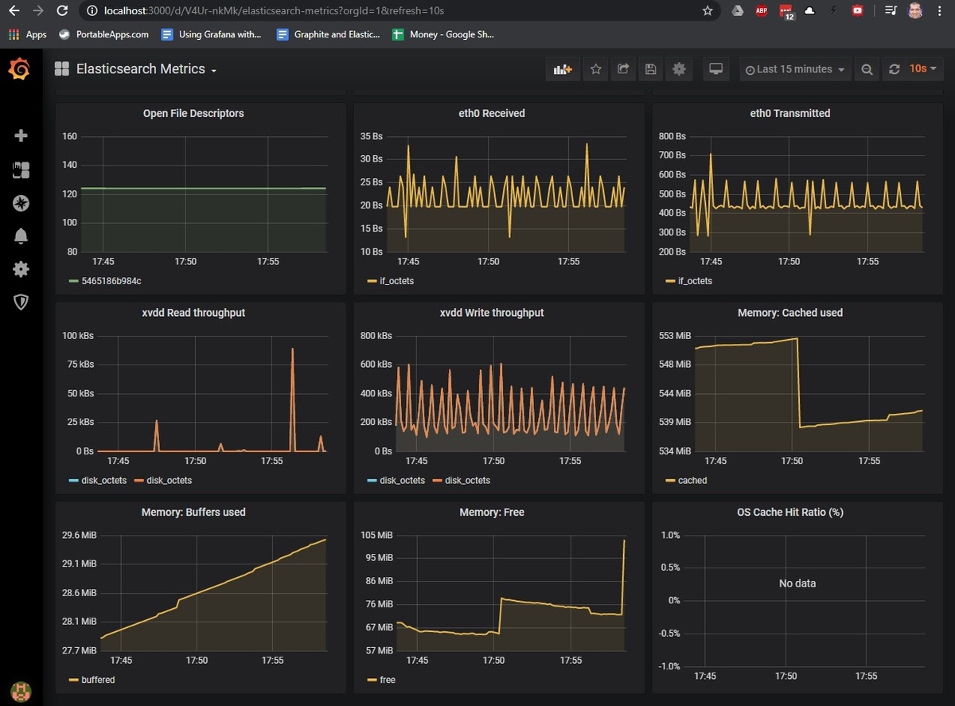Click the Google Drive extension icon

point(738,11)
